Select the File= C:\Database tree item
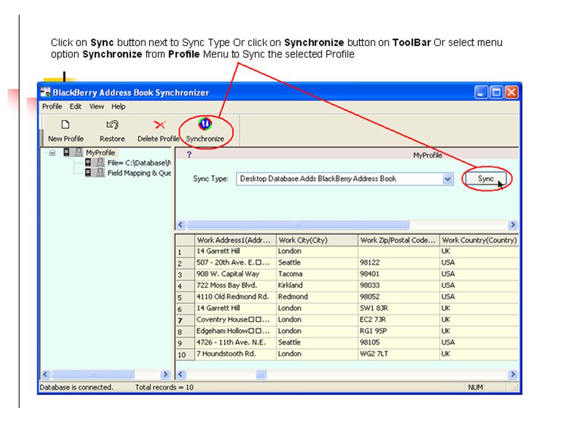 tap(139, 163)
